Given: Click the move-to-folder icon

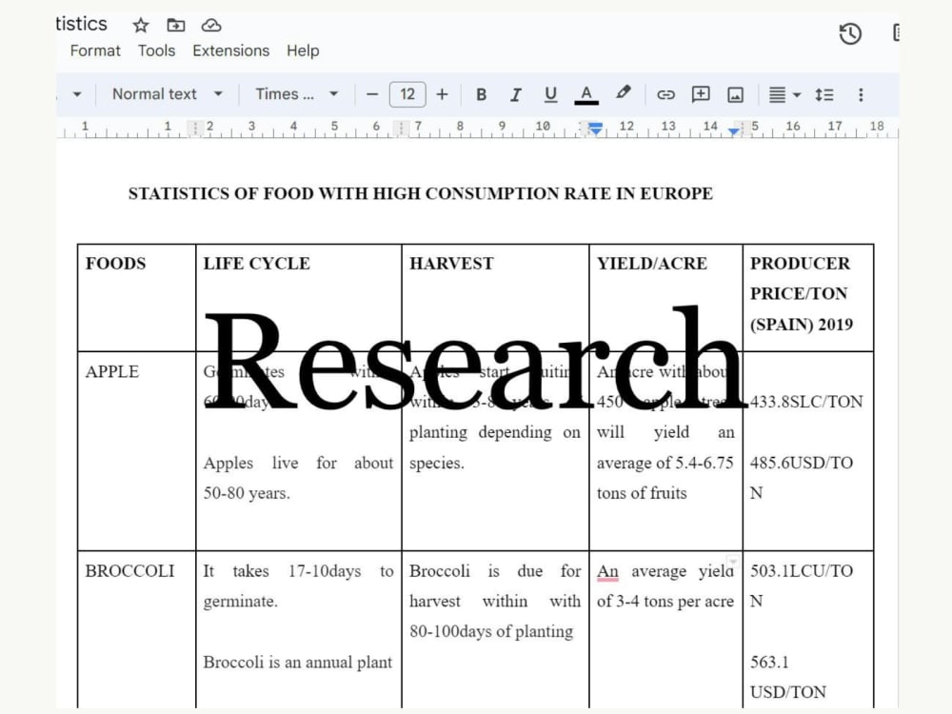Looking at the screenshot, I should (176, 25).
